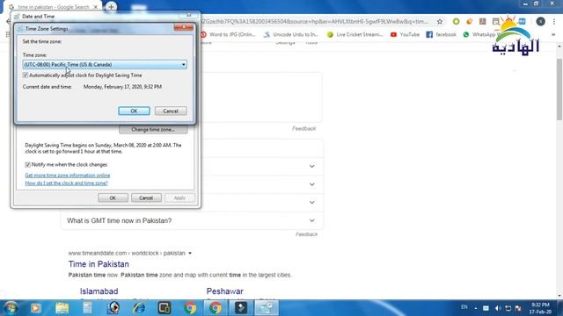Click the taskbar clock 9:32 PM
Image resolution: width=563 pixels, height=316 pixels.
[540, 308]
